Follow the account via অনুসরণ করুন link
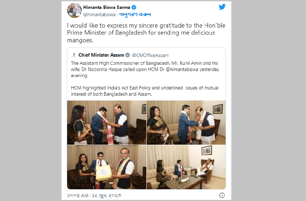The width and height of the screenshot is (306, 201). [x=135, y=15]
